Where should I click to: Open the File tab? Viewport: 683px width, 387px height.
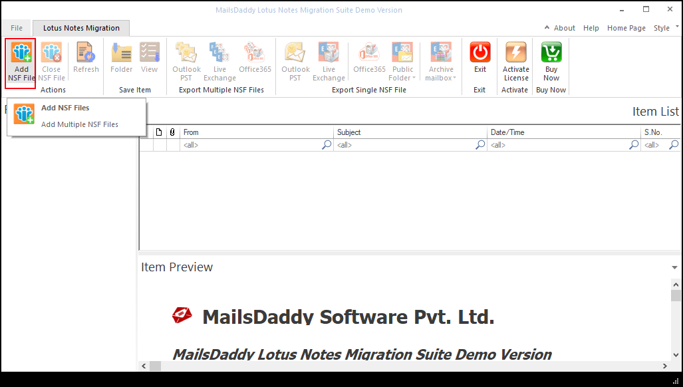(17, 28)
